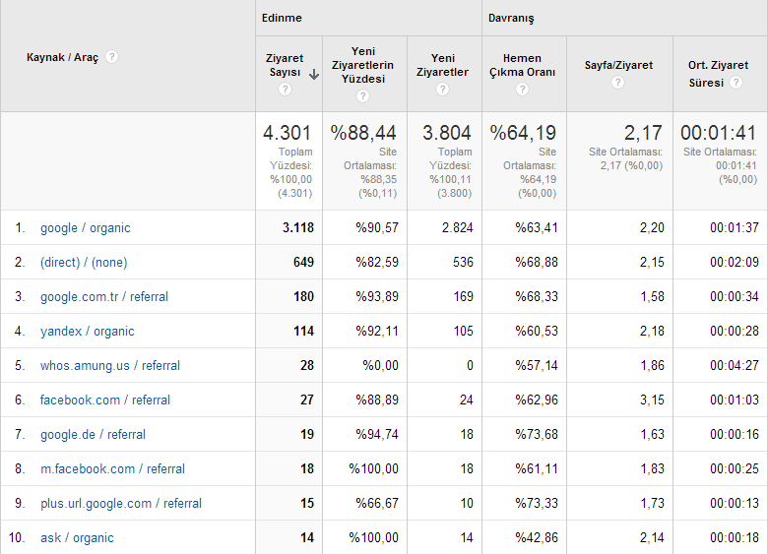Open the yandex / organic link
This screenshot has height=554, width=768.
tap(88, 332)
